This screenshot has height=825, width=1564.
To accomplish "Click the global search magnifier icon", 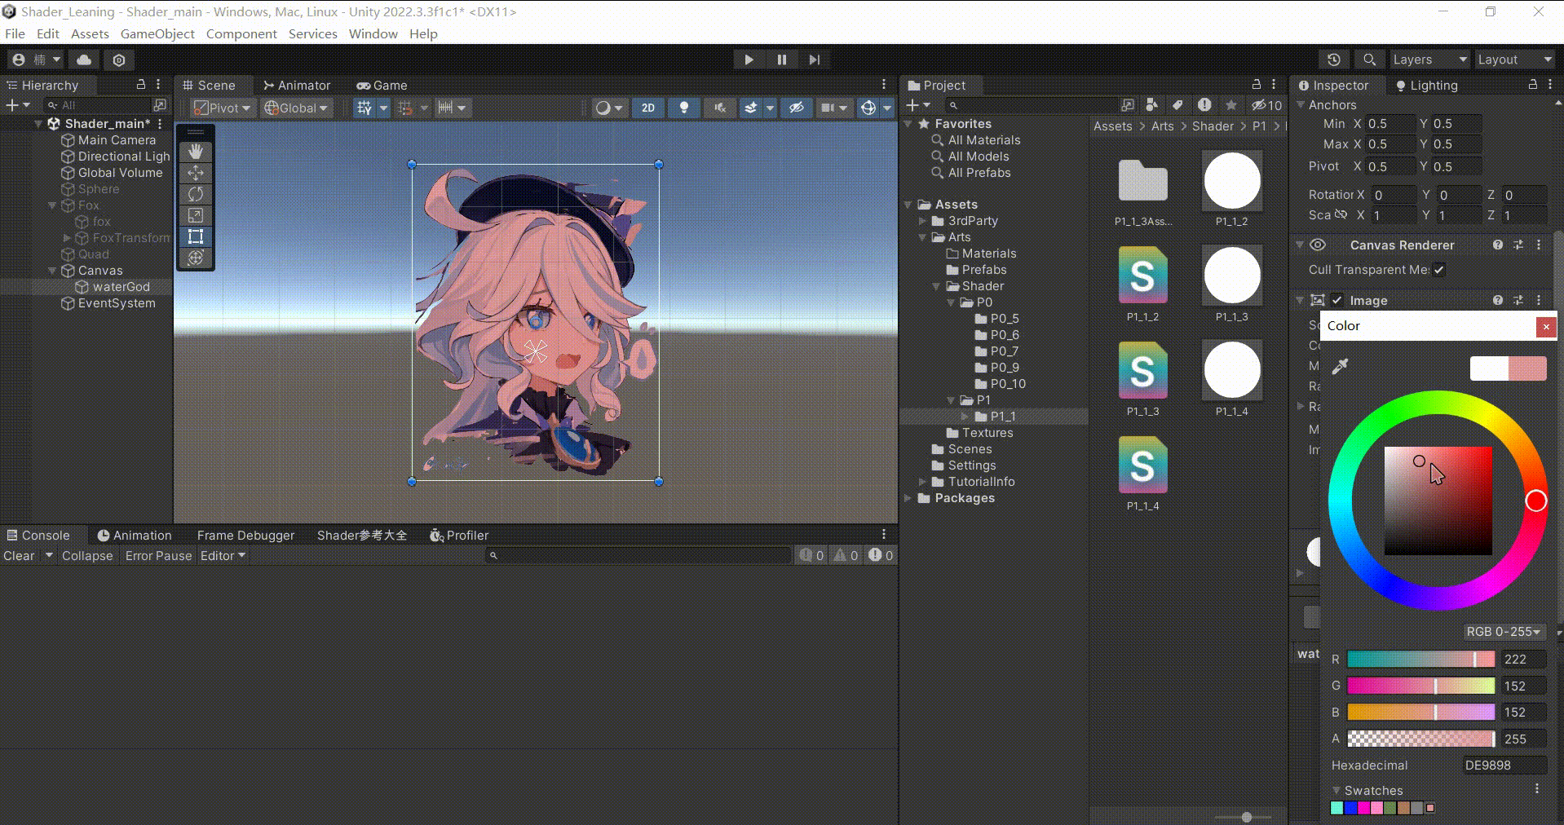I will click(x=1369, y=60).
